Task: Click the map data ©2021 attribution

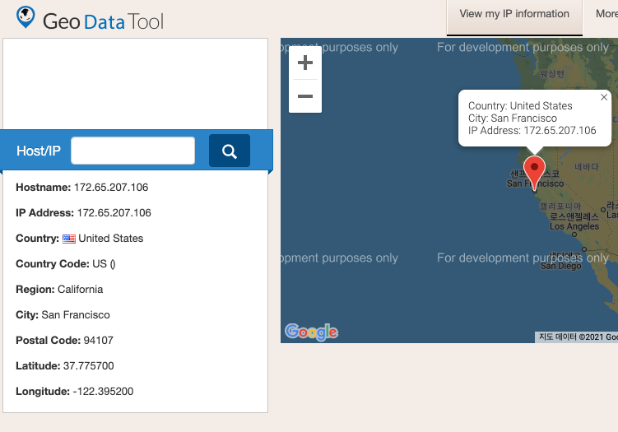Action: 578,337
